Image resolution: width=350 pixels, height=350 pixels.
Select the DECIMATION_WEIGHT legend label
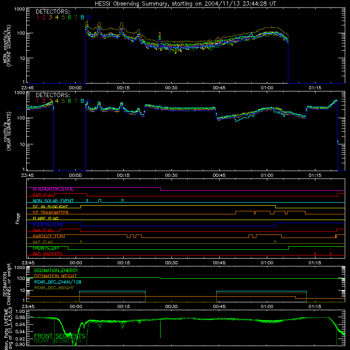(56, 276)
